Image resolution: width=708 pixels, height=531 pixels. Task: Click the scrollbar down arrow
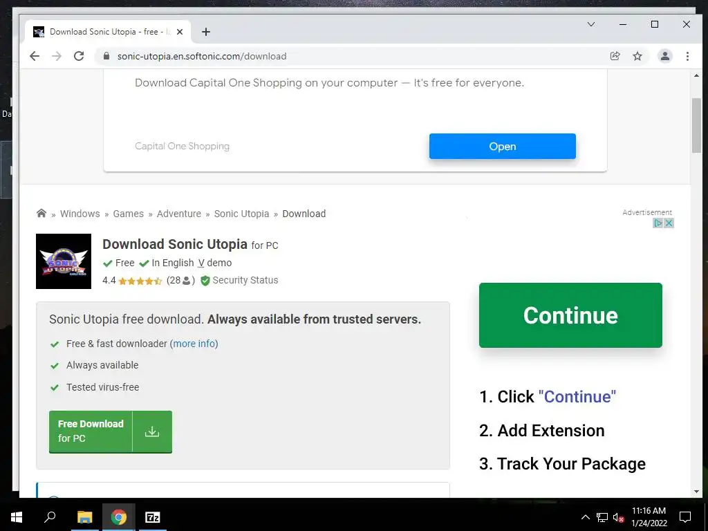click(696, 492)
